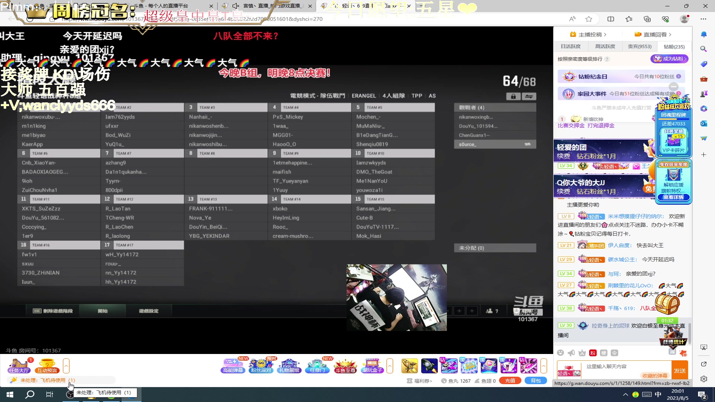
Task: Click 遊戲設定 game settings in lobby
Action: [x=149, y=311]
